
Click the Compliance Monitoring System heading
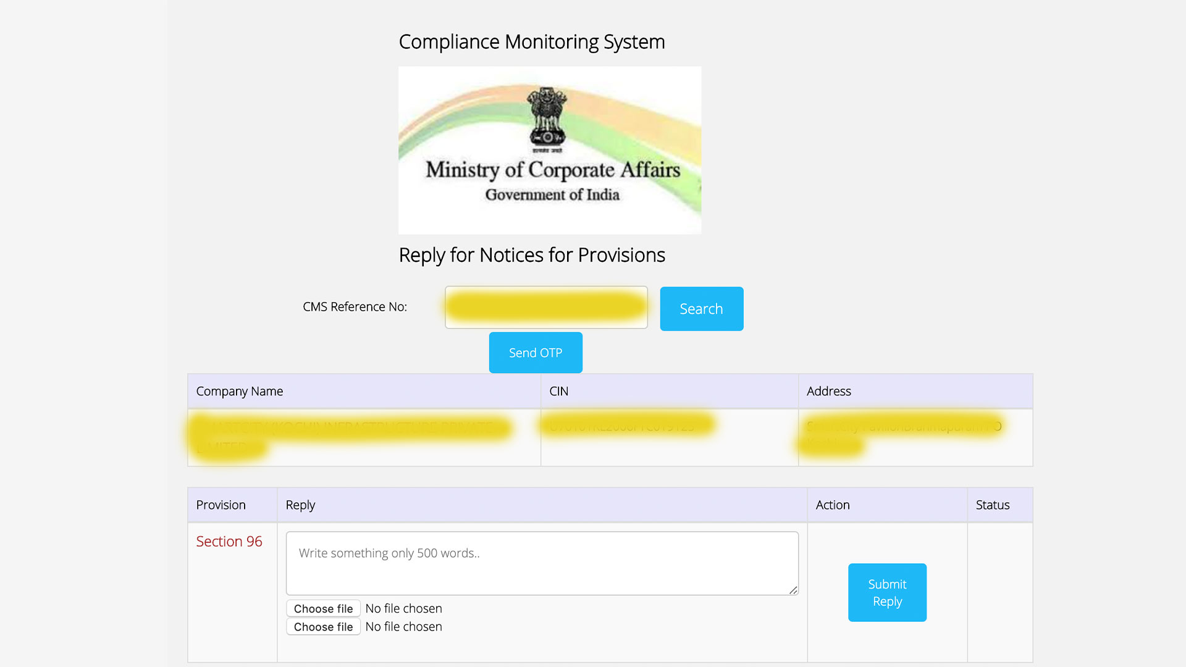point(531,41)
